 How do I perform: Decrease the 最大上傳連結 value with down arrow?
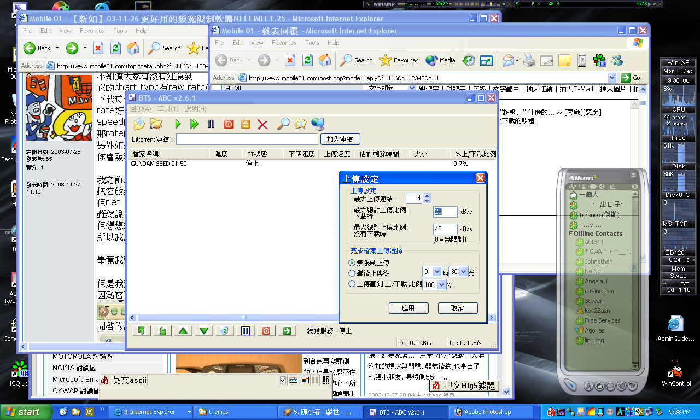[427, 201]
